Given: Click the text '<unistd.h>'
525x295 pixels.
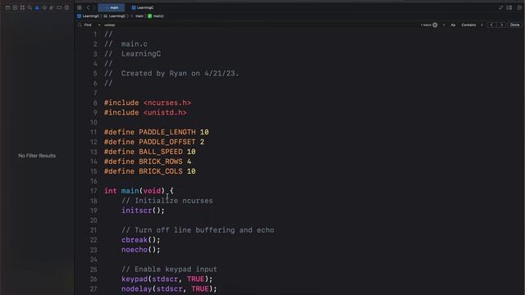Looking at the screenshot, I should coord(165,113).
